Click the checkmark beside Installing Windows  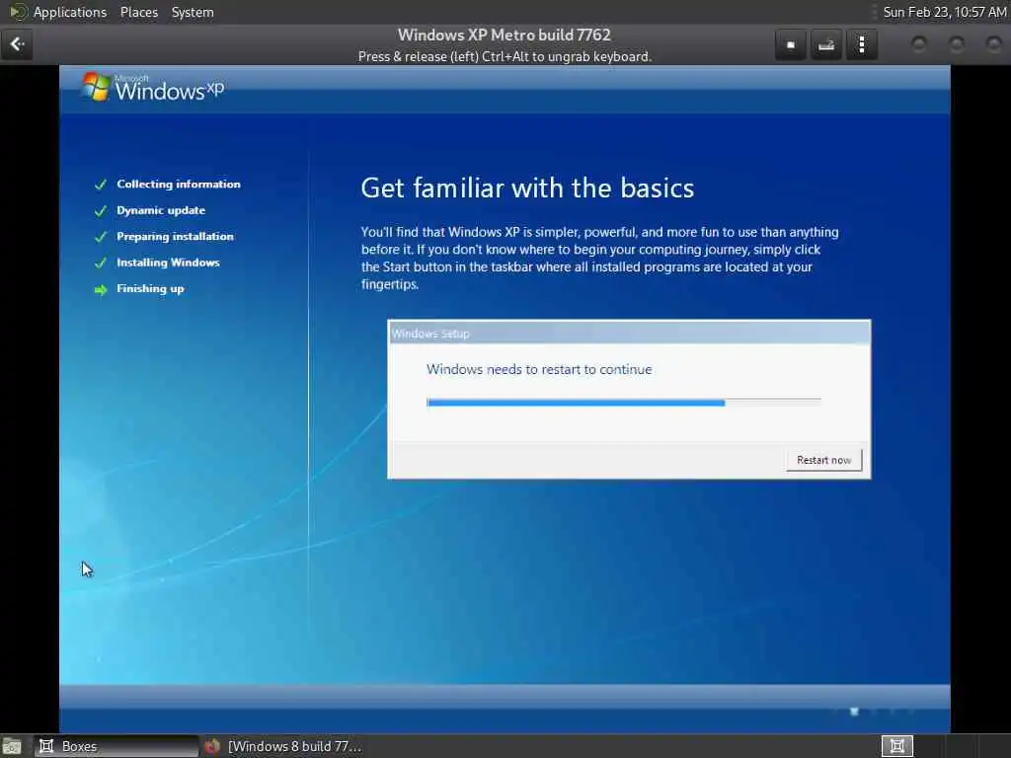pyautogui.click(x=101, y=263)
